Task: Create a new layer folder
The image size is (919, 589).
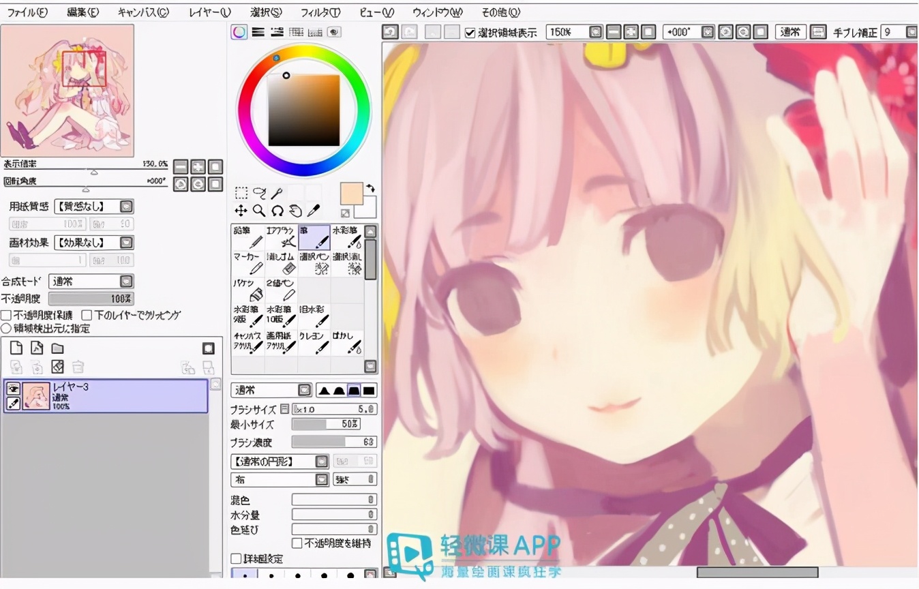Action: pos(58,348)
